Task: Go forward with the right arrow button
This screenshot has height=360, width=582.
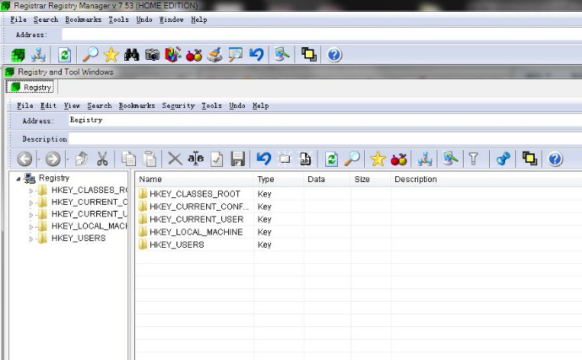Action: pyautogui.click(x=53, y=159)
